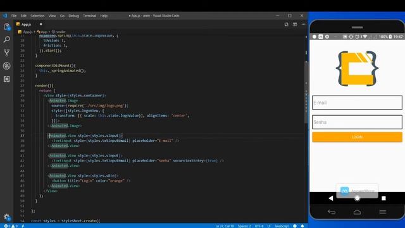The width and height of the screenshot is (405, 228).
Task: Click line number 30 in gutter
Action: 23,101
